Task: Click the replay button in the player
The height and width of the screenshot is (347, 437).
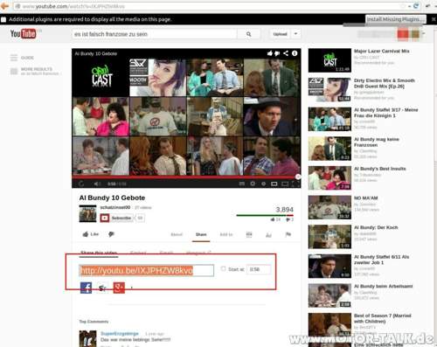Action: 81,184
